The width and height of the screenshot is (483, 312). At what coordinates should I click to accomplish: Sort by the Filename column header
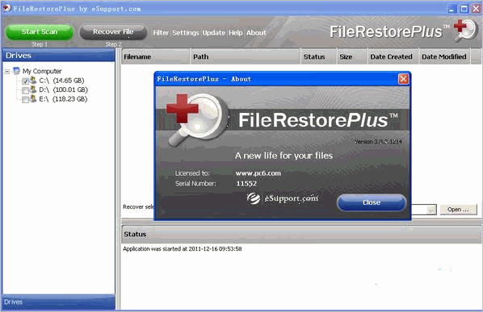155,56
